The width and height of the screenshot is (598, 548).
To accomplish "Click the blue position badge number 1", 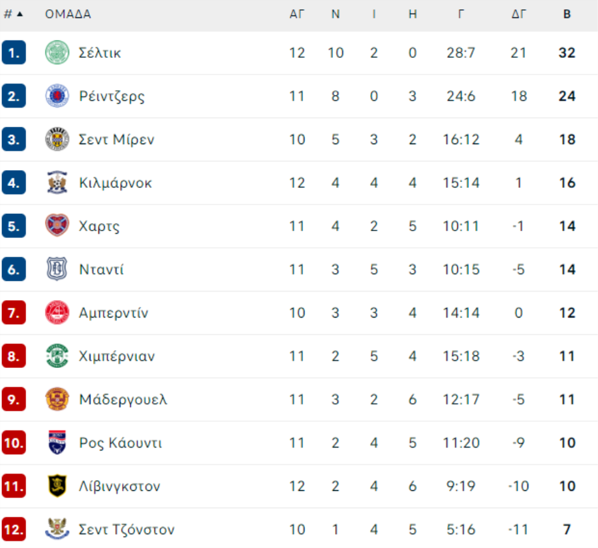I will tap(14, 53).
